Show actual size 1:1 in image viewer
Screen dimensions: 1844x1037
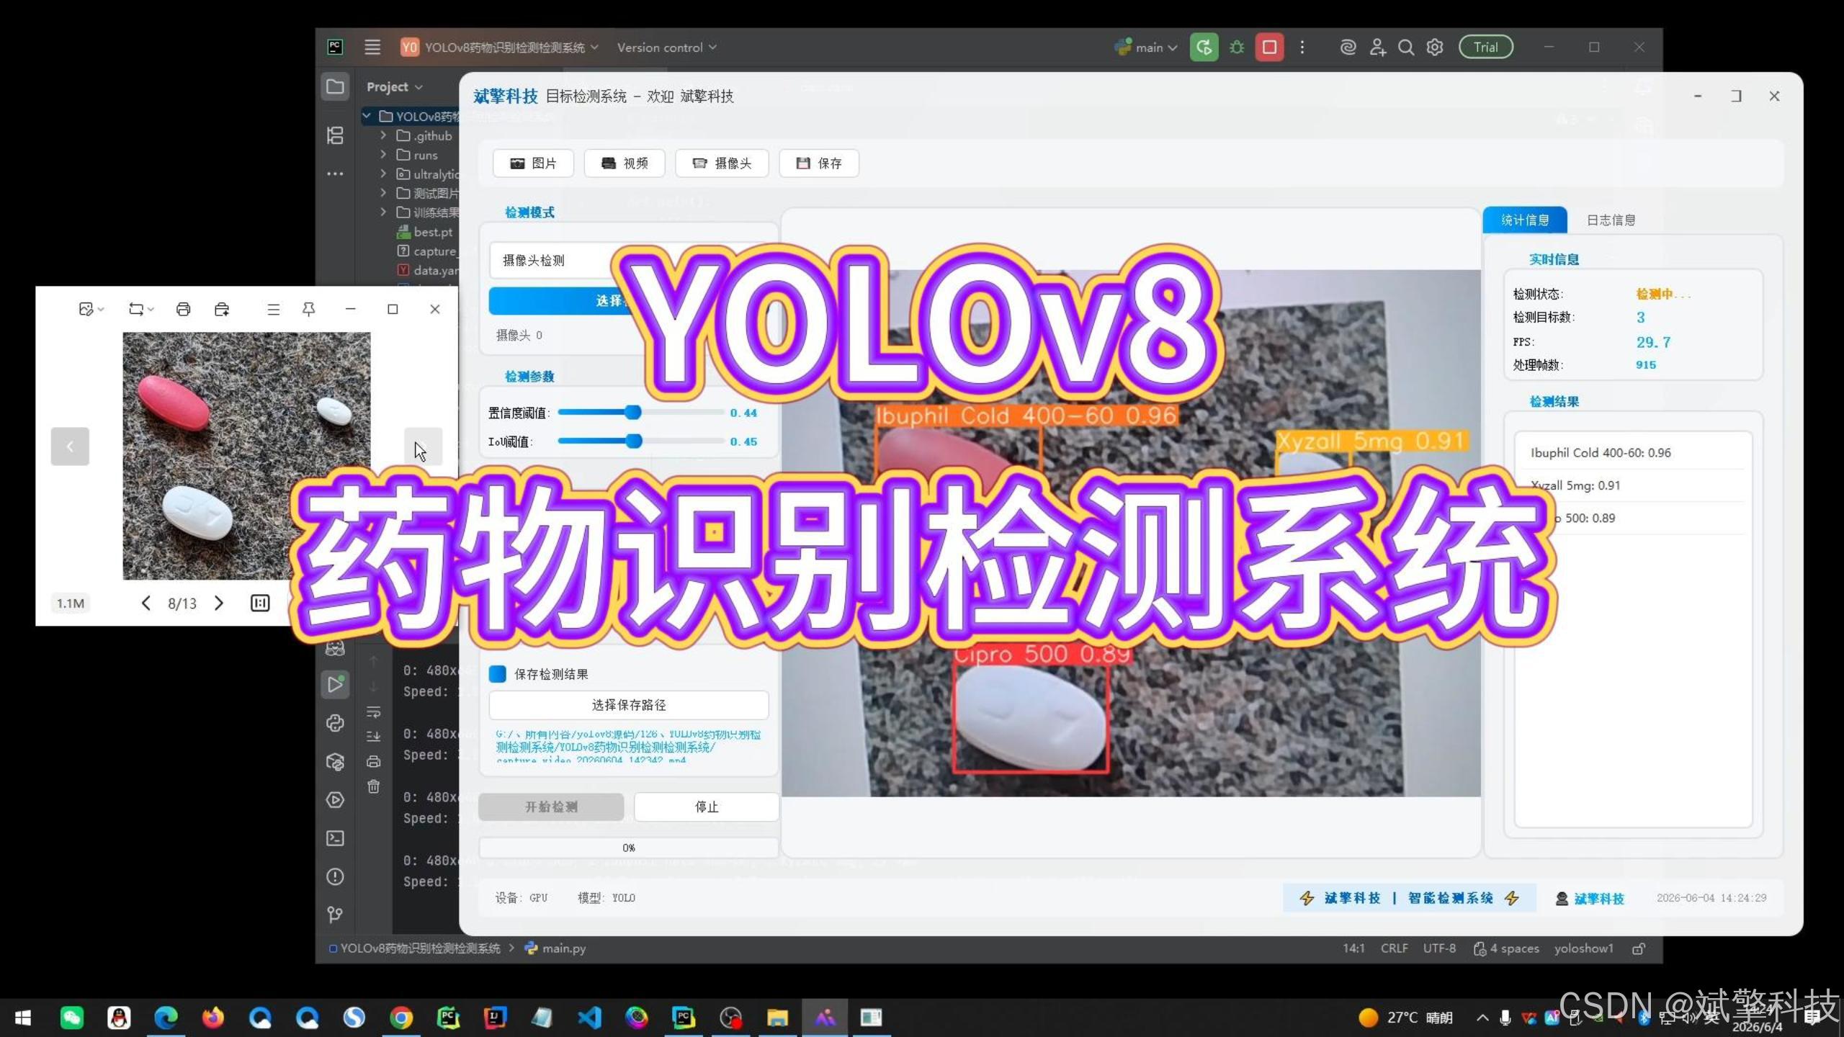tap(260, 603)
